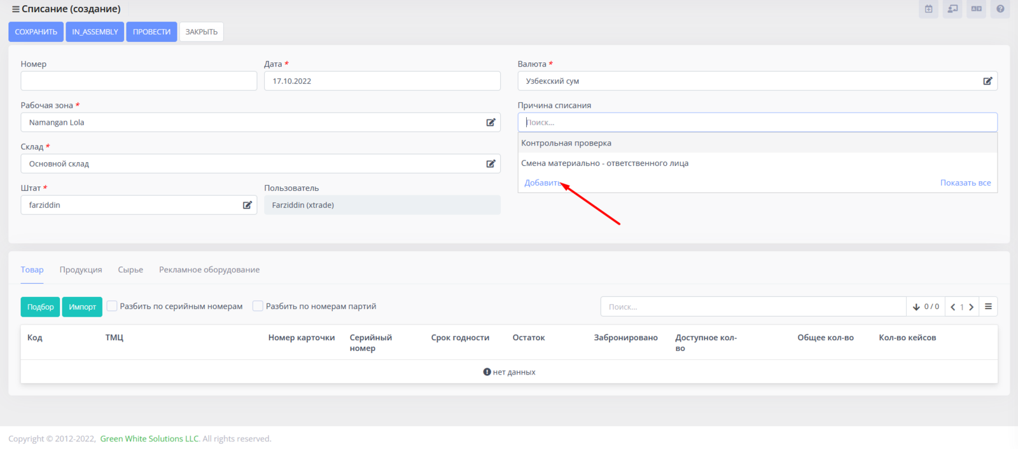The image size is (1018, 449).
Task: Click edit icon in Рабочая зона field
Action: 491,122
